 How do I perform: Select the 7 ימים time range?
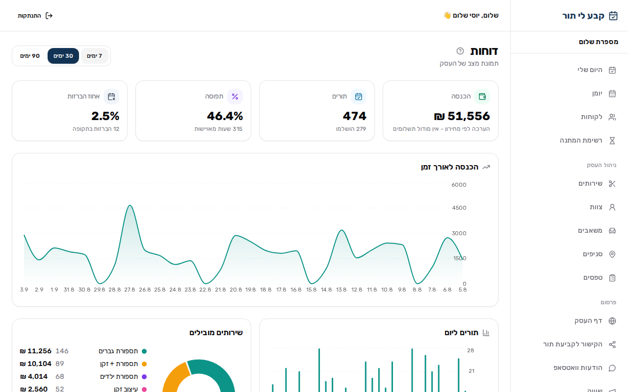[94, 56]
